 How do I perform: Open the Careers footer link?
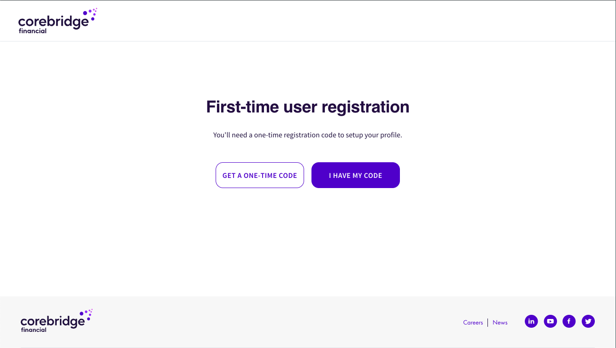point(473,323)
